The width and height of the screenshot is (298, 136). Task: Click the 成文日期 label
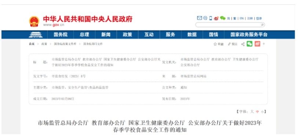40,99
